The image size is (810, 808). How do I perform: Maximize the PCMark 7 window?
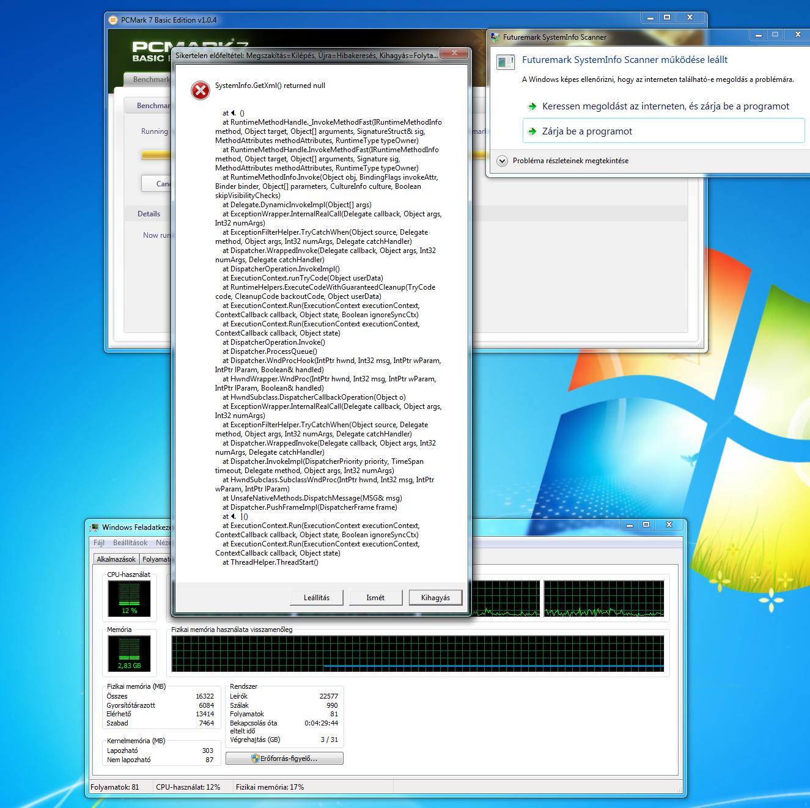(667, 17)
